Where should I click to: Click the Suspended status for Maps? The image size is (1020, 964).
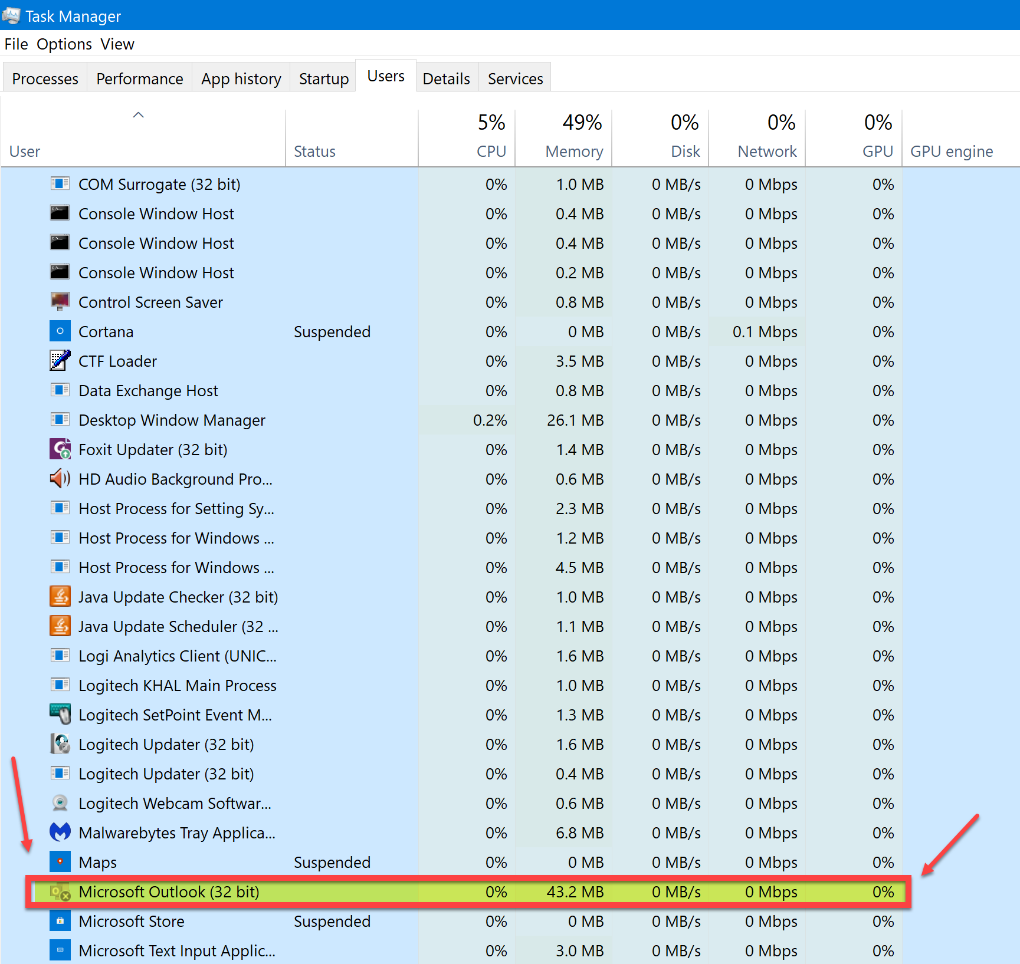pos(332,862)
